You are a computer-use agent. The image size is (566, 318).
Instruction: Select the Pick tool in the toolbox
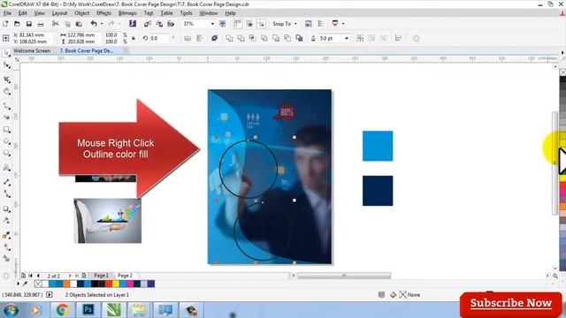click(6, 53)
